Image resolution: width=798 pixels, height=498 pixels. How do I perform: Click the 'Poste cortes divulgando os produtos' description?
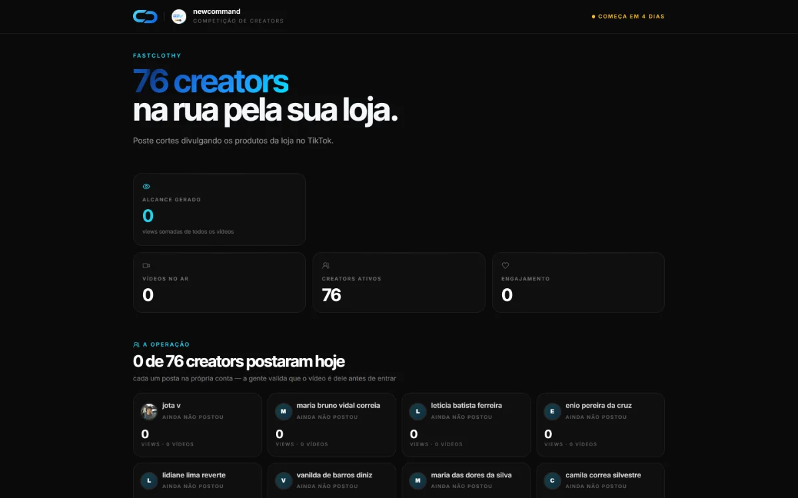pos(233,141)
